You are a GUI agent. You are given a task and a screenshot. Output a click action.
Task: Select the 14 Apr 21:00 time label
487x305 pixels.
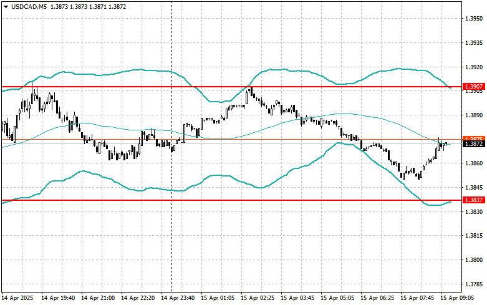pyautogui.click(x=98, y=298)
